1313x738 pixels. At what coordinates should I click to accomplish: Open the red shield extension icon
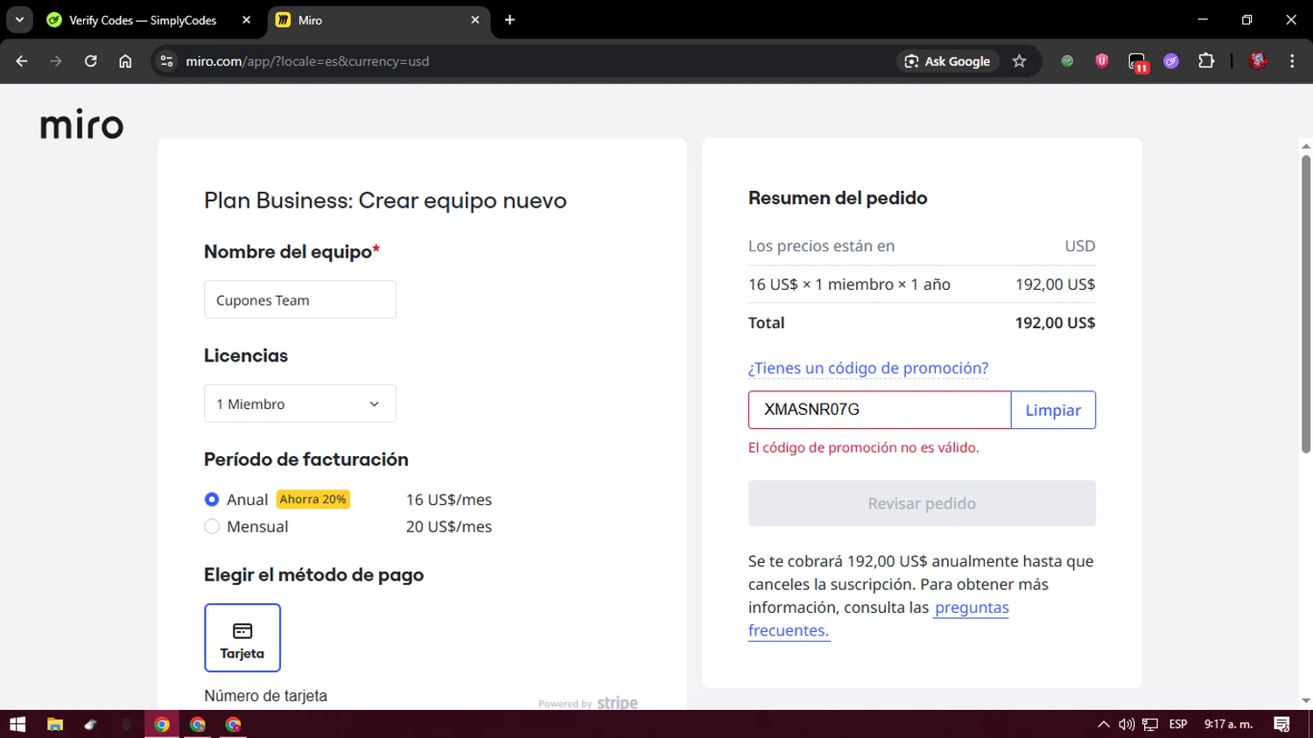[1102, 61]
